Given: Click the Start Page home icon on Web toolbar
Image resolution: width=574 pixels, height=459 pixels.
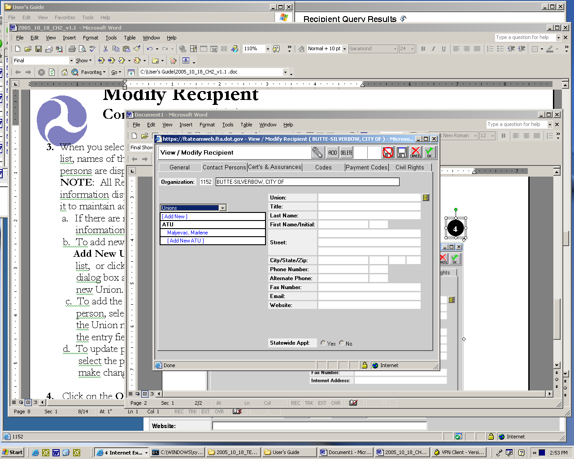Looking at the screenshot, I should 65,72.
